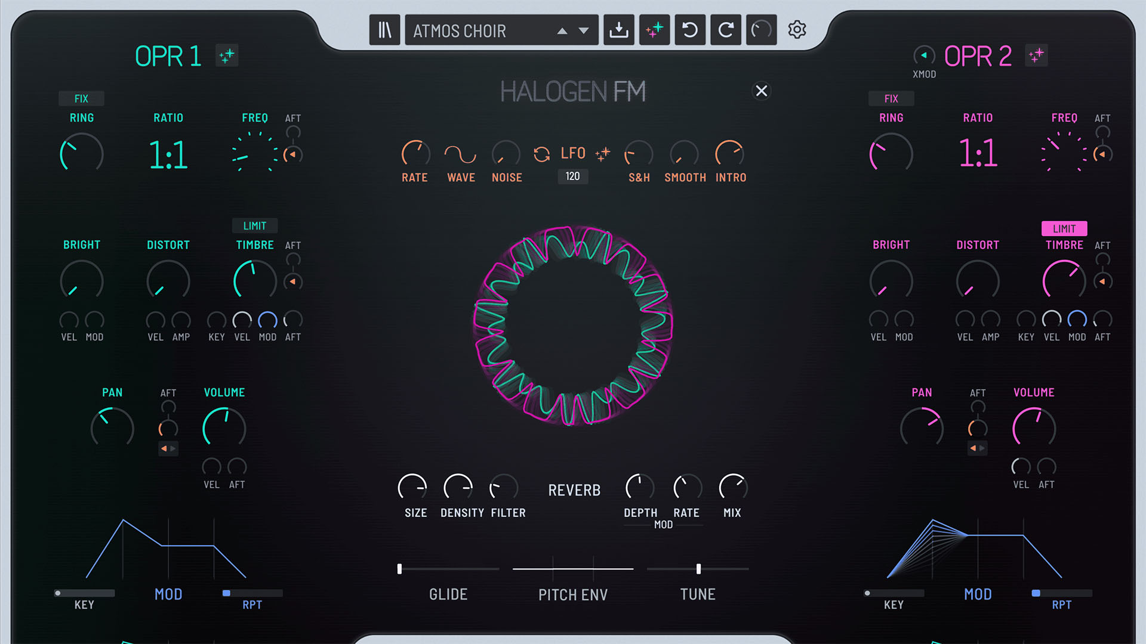Open the preset library browser icon
Viewport: 1146px width, 644px height.
(x=385, y=30)
